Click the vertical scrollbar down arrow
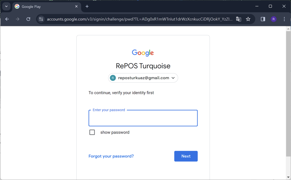Viewport: 291px width, 180px height. 288,177
